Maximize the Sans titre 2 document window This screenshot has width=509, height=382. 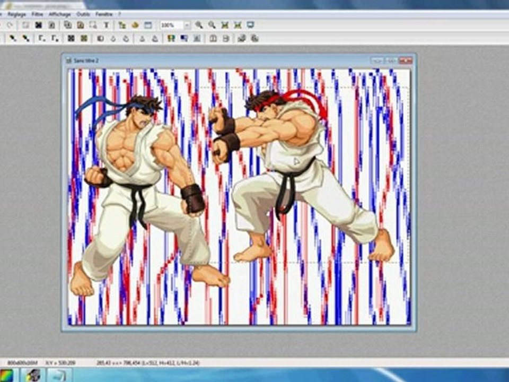391,60
